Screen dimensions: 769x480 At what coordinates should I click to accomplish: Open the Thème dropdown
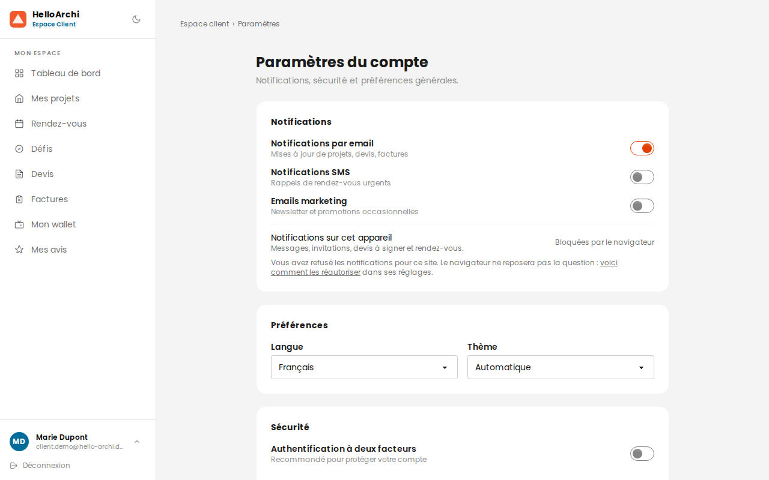[561, 367]
